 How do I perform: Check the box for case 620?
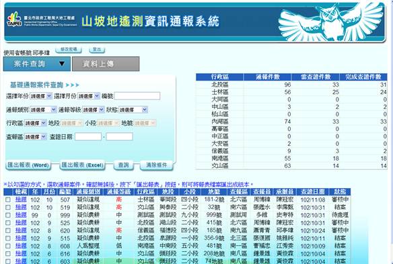coord(8,230)
